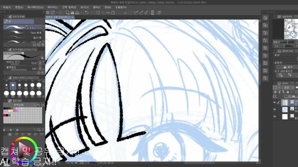The width and height of the screenshot is (298, 167).
Task: Open the 선택 범위(S) menu
Action: coord(69,7)
